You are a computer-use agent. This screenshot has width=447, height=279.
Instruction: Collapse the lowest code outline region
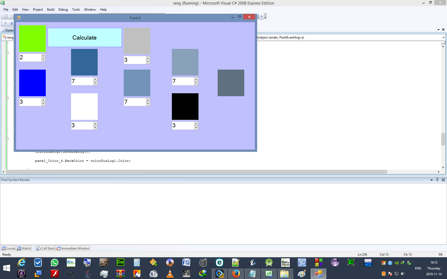tap(7, 138)
